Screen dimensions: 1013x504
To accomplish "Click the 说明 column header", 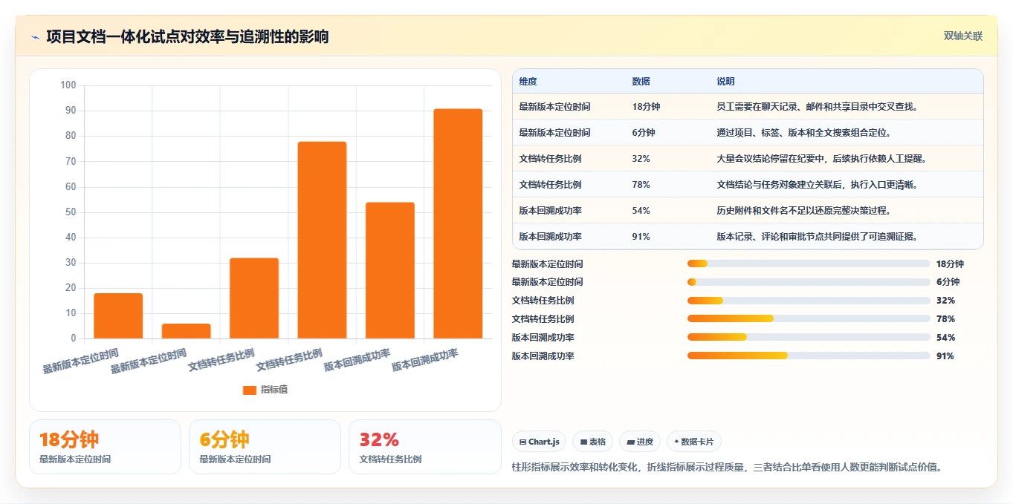I will (725, 81).
